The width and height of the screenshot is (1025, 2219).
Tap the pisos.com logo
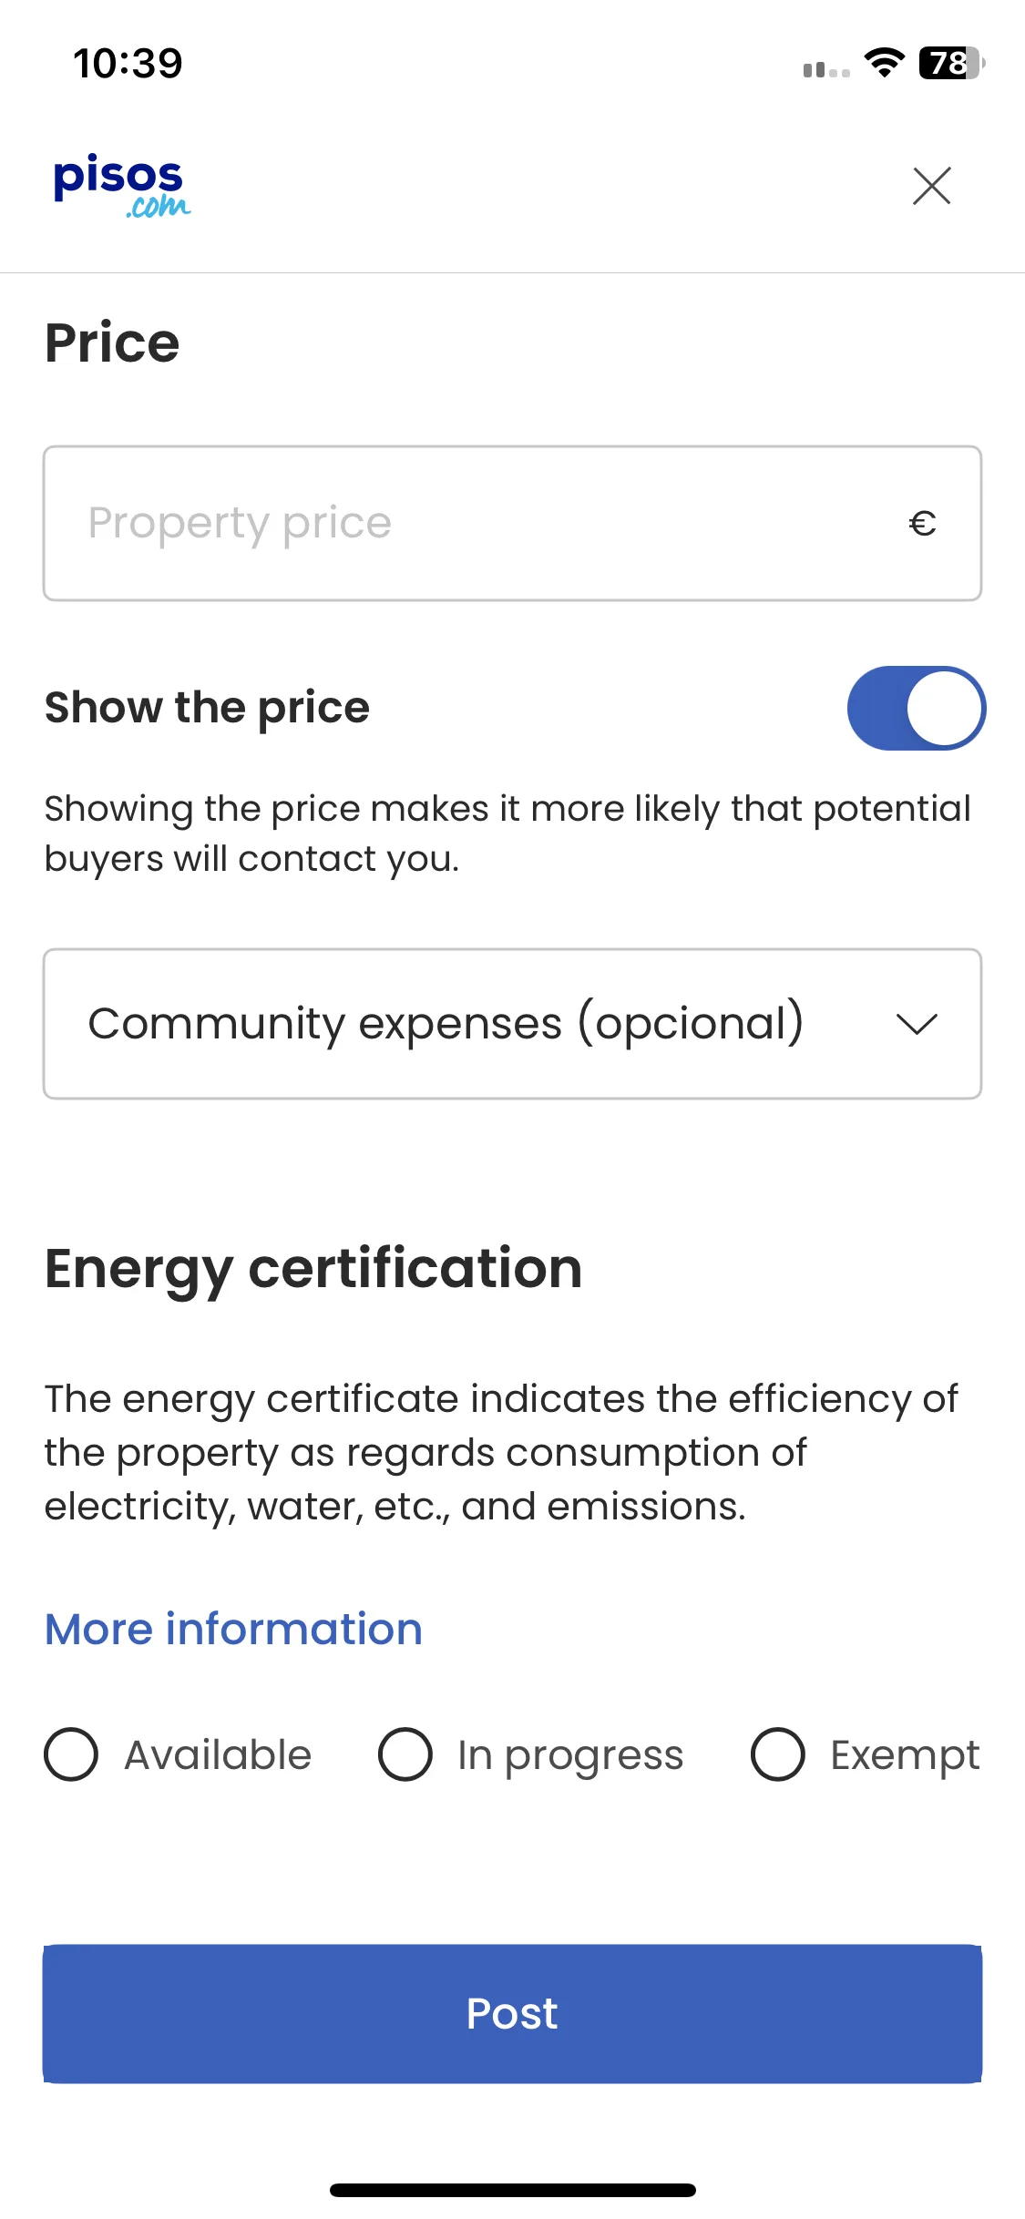(122, 186)
